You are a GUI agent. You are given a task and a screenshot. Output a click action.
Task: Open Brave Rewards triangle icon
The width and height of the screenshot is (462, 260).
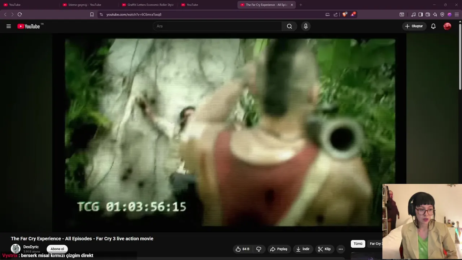coord(353,14)
